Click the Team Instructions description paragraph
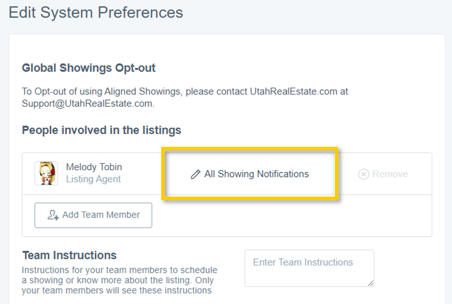 click(119, 280)
